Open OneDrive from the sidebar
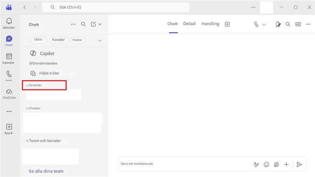 [x=9, y=94]
